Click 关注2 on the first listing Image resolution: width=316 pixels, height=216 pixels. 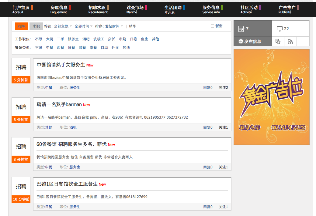click(x=223, y=87)
